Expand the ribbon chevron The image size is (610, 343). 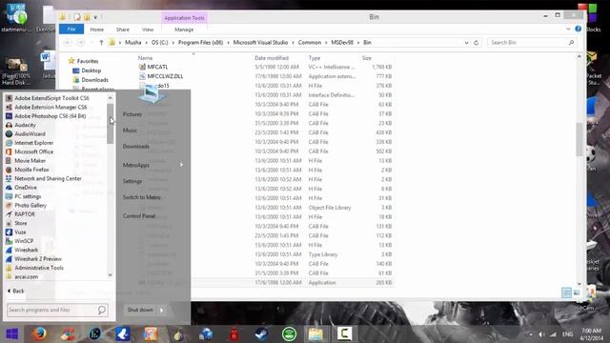(x=568, y=30)
